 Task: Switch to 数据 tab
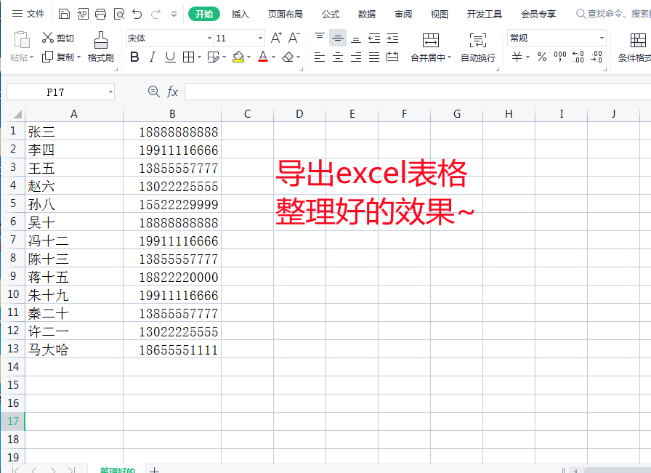click(x=367, y=14)
